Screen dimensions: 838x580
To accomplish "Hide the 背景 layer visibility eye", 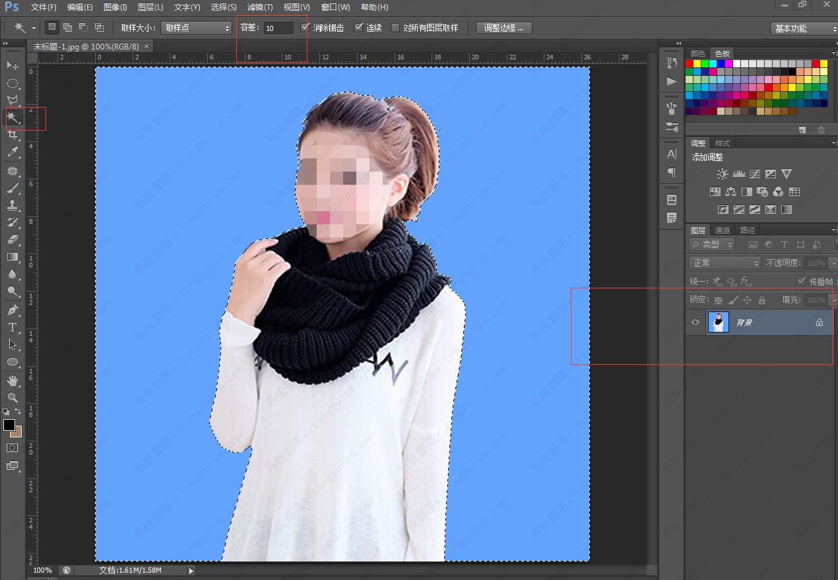I will (695, 322).
